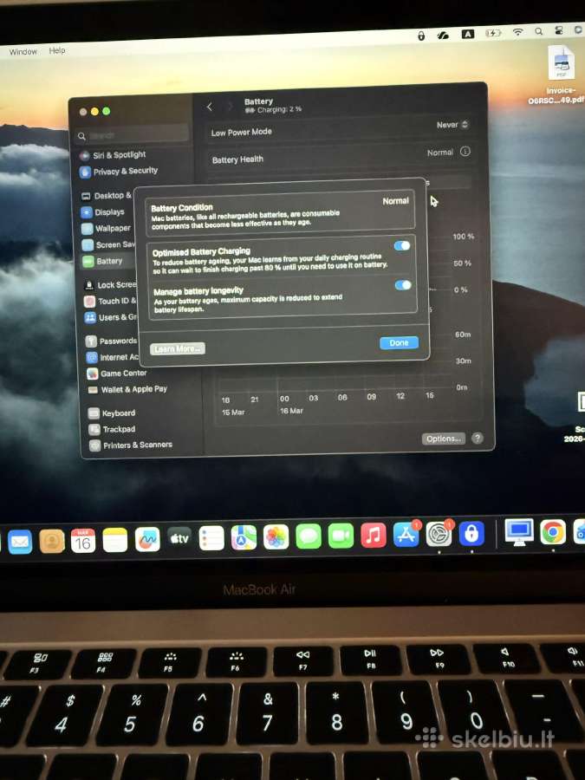Click input source A menu bar icon

click(x=468, y=34)
